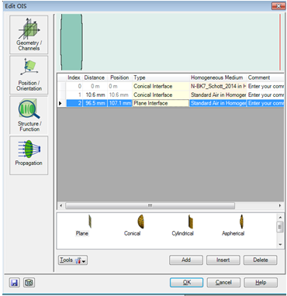Pick the Aspherical interface type

[233, 225]
